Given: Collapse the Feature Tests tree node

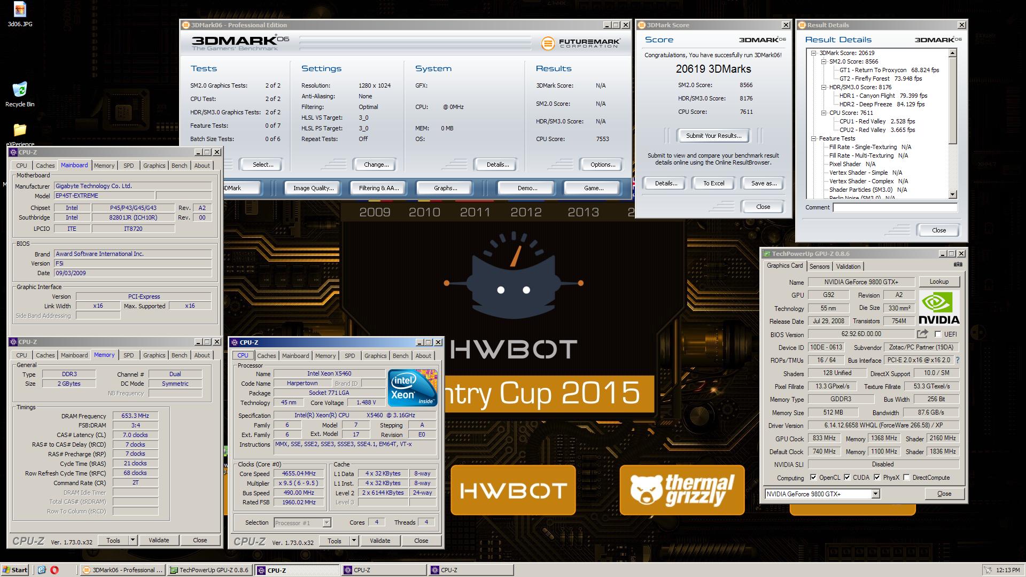Looking at the screenshot, I should point(814,138).
